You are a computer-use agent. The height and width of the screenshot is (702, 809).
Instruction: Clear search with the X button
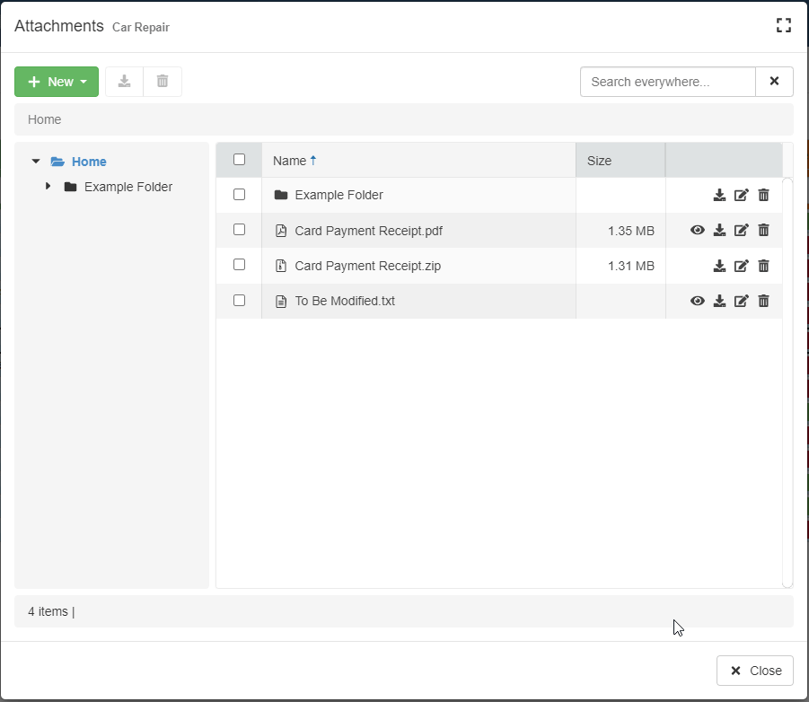click(x=774, y=82)
